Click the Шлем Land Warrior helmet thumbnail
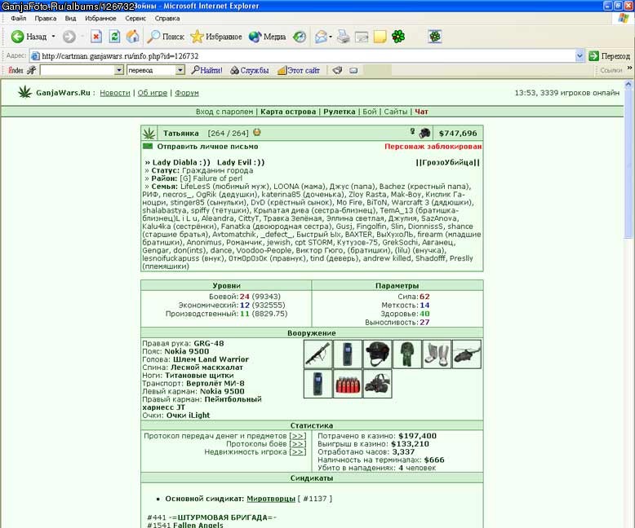The width and height of the screenshot is (635, 528). point(377,354)
